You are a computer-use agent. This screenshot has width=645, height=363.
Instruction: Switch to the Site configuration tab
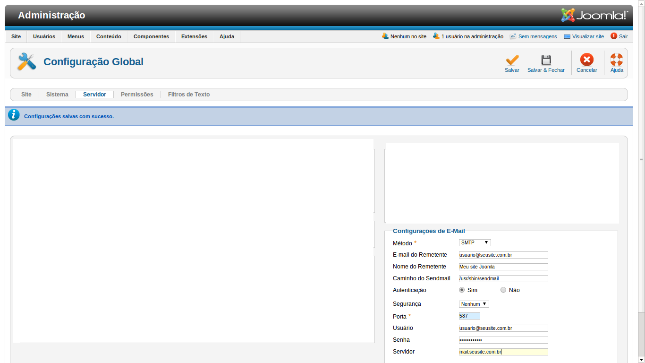click(26, 95)
